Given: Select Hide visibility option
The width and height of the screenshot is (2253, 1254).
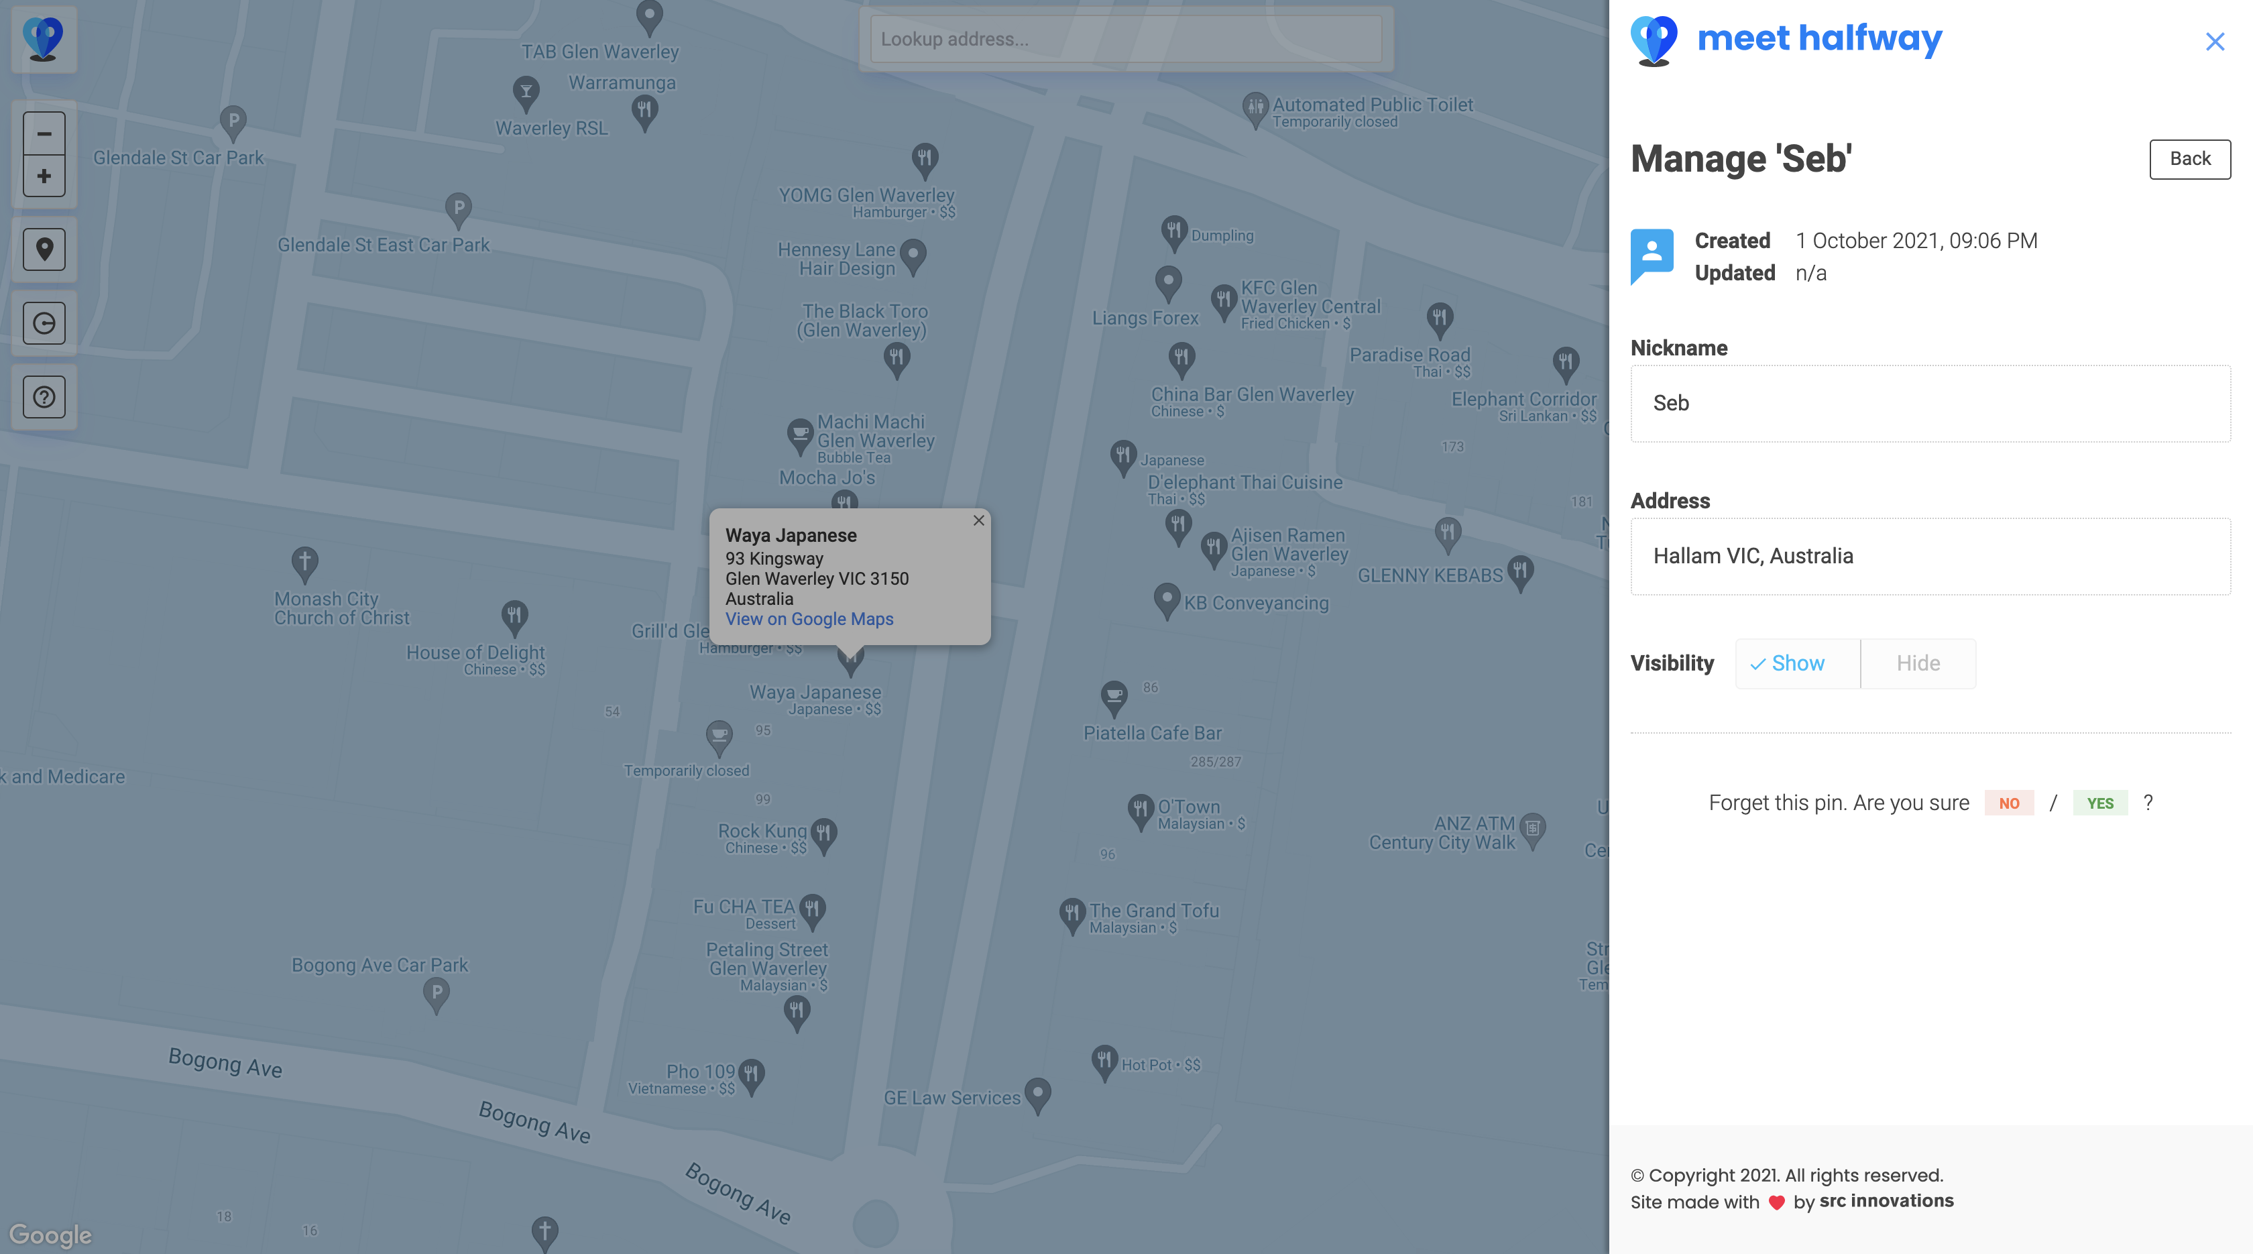Looking at the screenshot, I should 1918,664.
